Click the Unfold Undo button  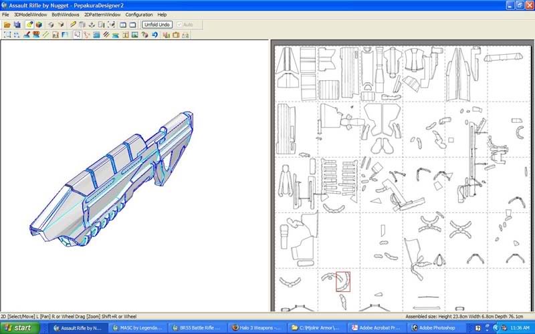coord(157,25)
